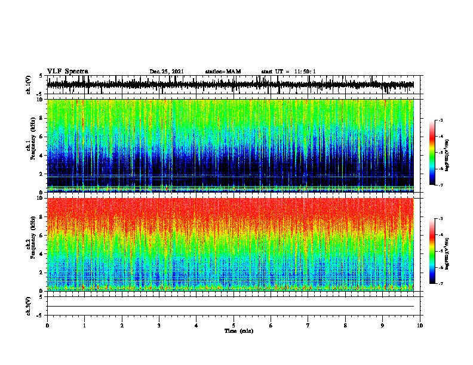The width and height of the screenshot is (473, 365).
Task: Select the start UT 11:50:1 text
Action: tap(288, 72)
